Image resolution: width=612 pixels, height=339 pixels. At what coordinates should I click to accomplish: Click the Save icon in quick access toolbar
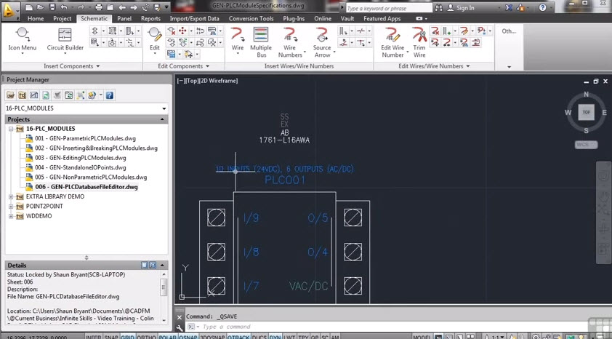[x=52, y=7]
